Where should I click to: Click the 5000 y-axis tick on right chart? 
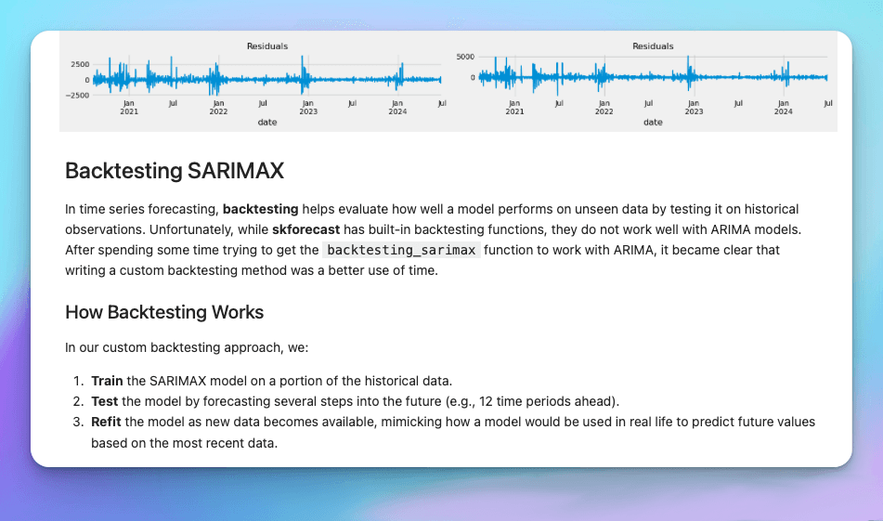[x=464, y=58]
